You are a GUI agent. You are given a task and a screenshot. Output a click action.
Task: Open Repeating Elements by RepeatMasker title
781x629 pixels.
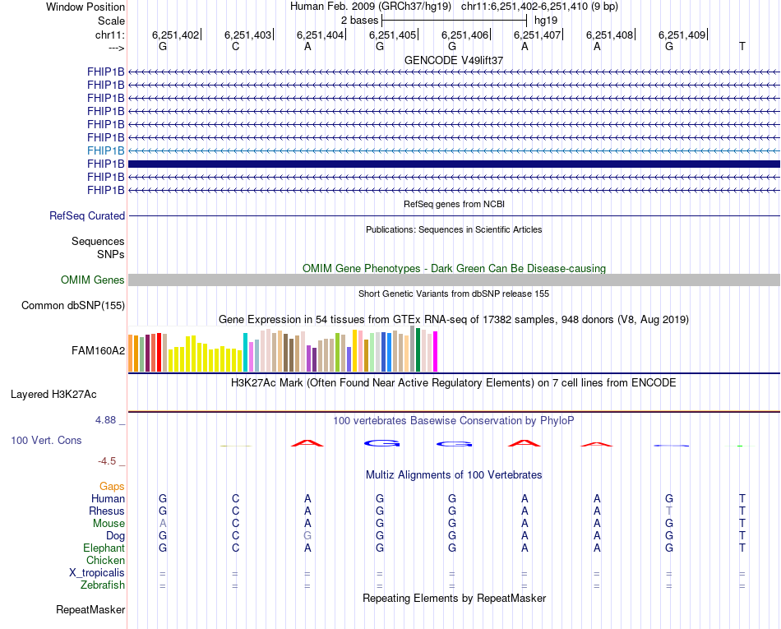(x=454, y=598)
